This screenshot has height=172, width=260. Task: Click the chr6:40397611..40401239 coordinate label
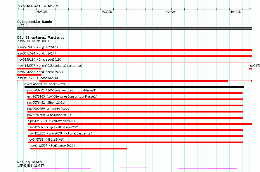38,6
